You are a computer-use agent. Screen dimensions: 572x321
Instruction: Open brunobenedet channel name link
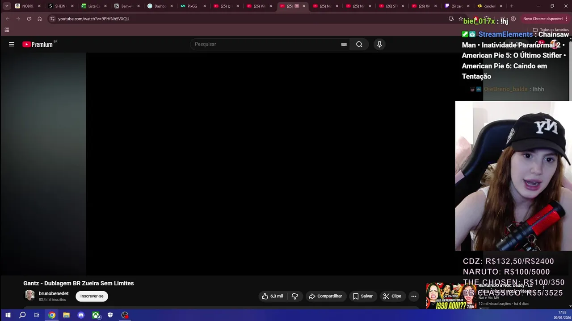pos(54,293)
